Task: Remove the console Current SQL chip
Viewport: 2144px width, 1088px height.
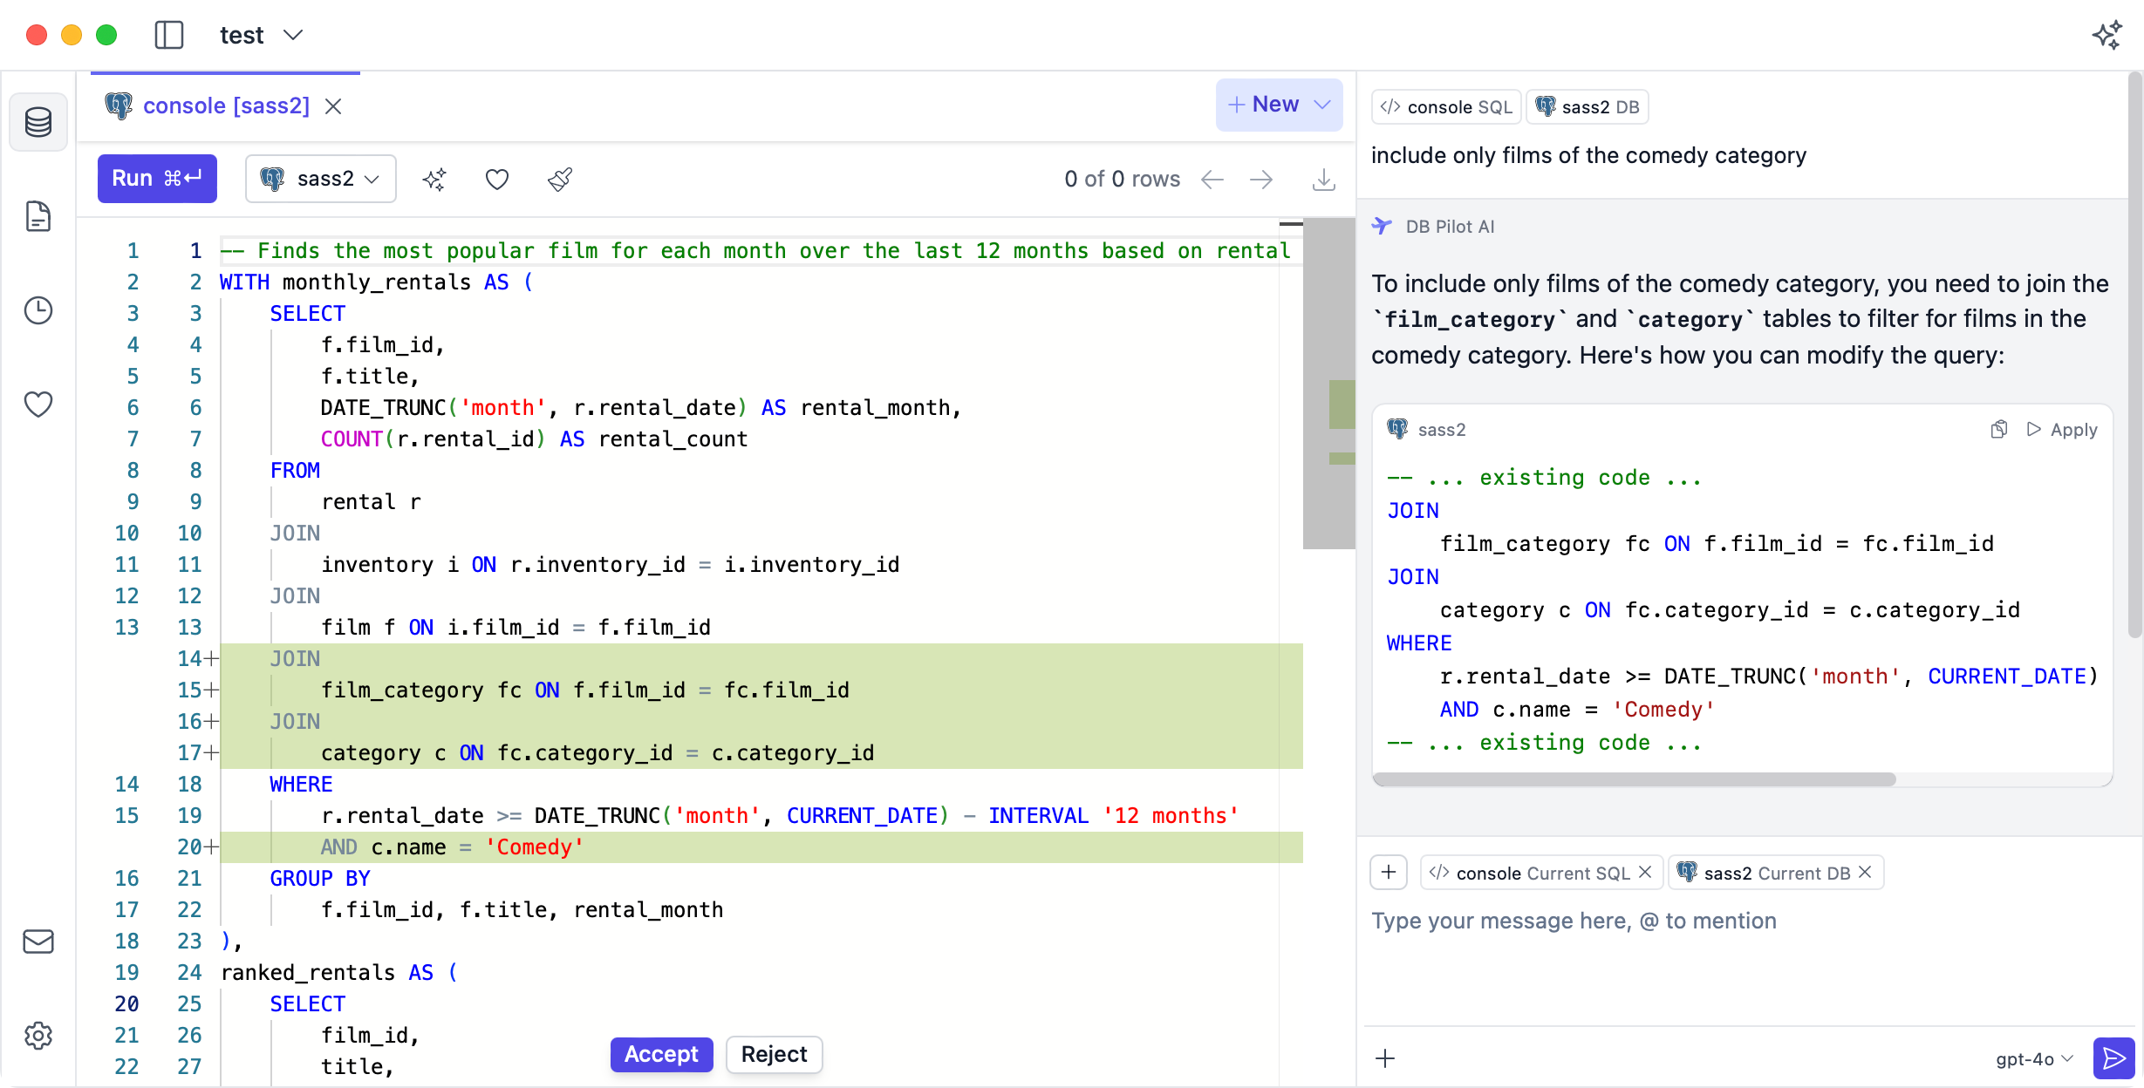Action: 1645,873
